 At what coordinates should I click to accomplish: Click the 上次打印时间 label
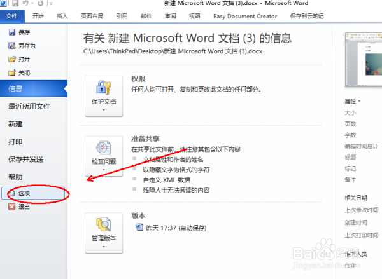[361, 235]
